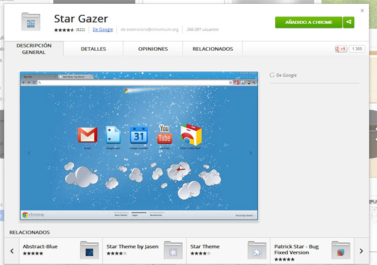This screenshot has width=377, height=265.
Task: Click the Abstract-Blue theme icon
Action: pyautogui.click(x=89, y=251)
